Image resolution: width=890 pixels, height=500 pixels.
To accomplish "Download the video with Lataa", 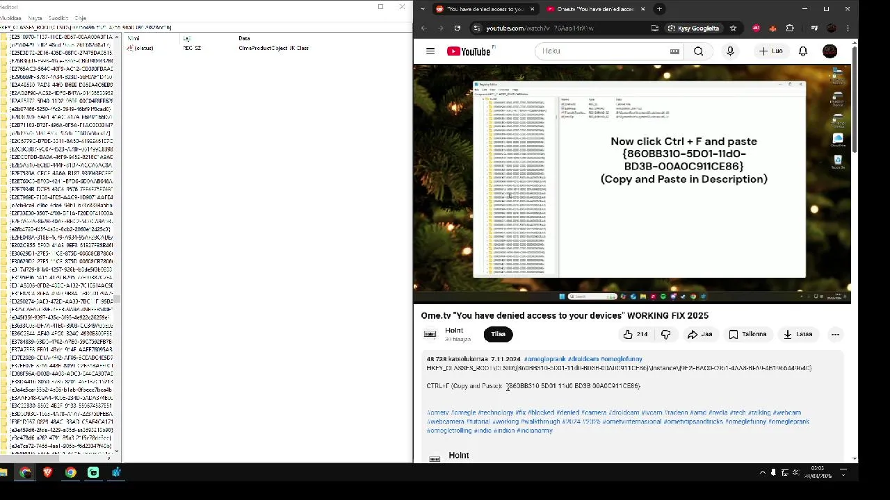I will click(798, 334).
